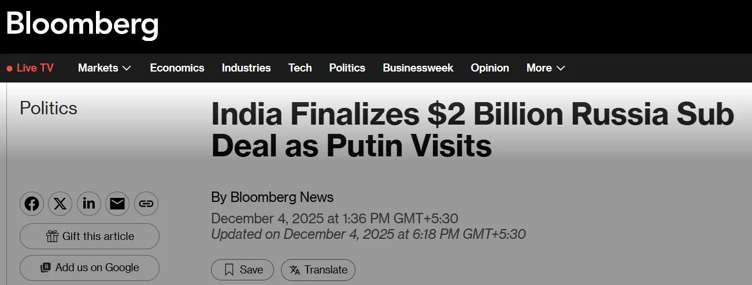752x285 pixels.
Task: Share article on Facebook
Action: click(32, 204)
